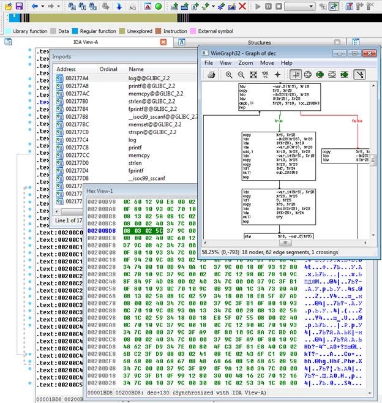Image resolution: width=382 pixels, height=403 pixels.
Task: Click WinGraph32 green circle layout icon
Action: pyautogui.click(x=320, y=75)
